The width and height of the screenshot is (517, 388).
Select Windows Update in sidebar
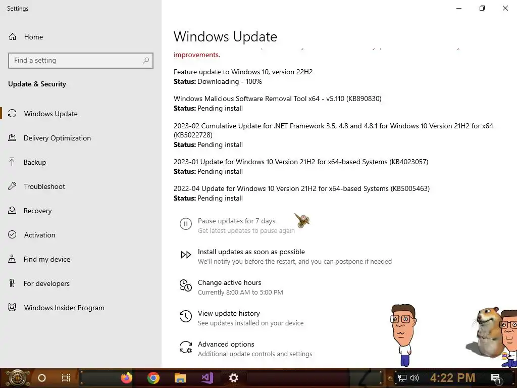pos(51,114)
